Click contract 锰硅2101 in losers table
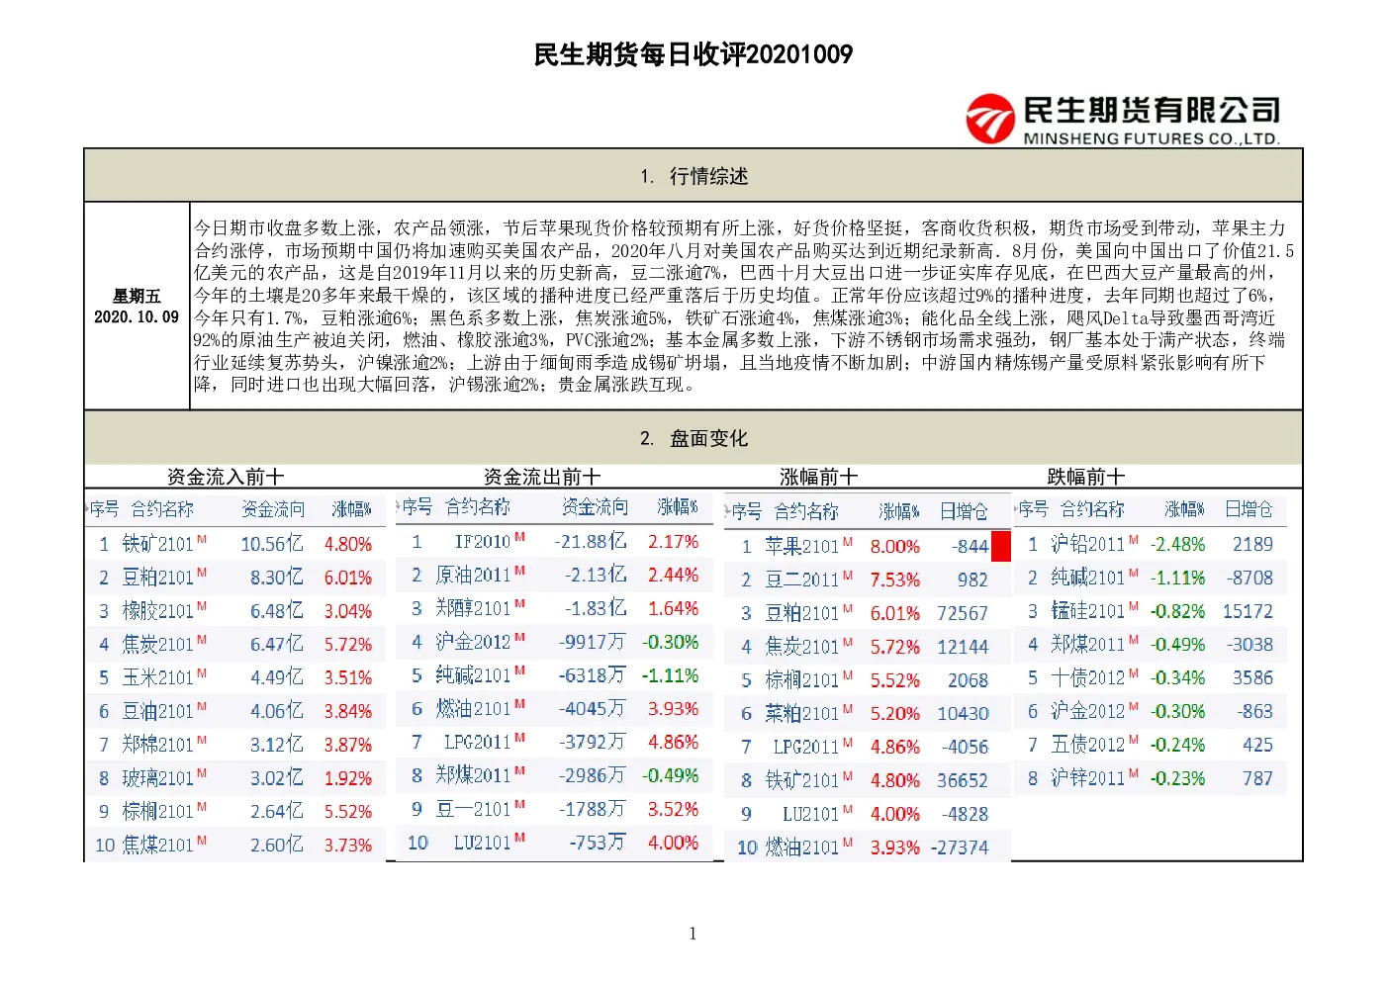1388x981 pixels. coord(1088,611)
